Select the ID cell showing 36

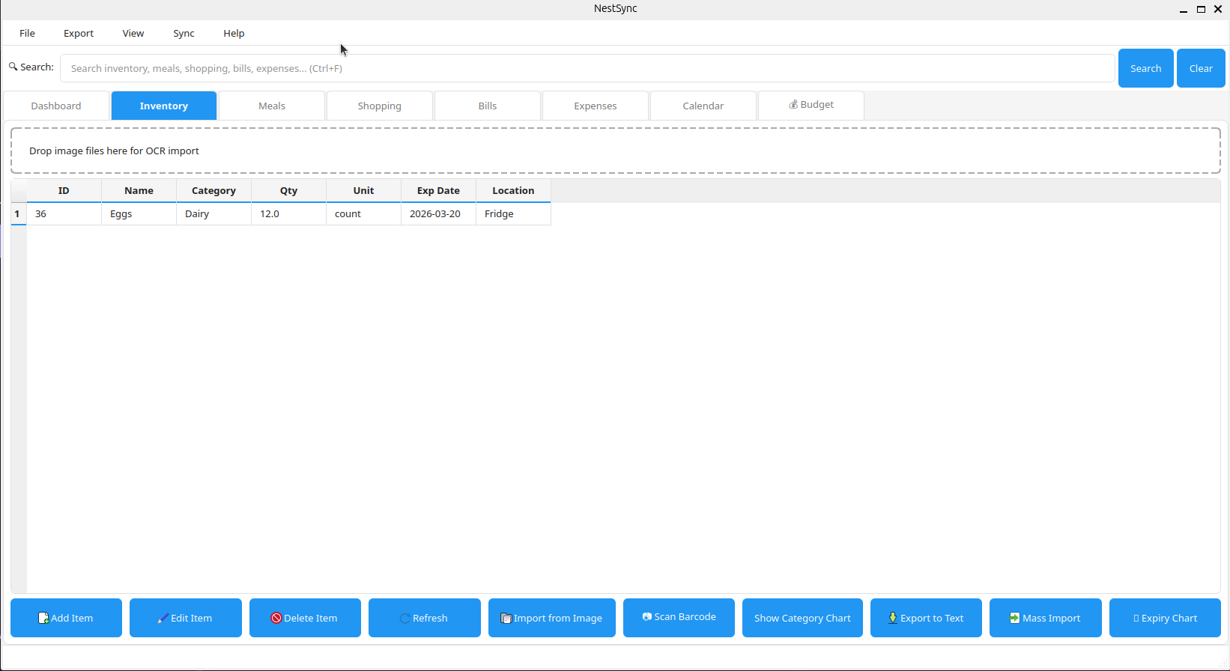pos(64,213)
